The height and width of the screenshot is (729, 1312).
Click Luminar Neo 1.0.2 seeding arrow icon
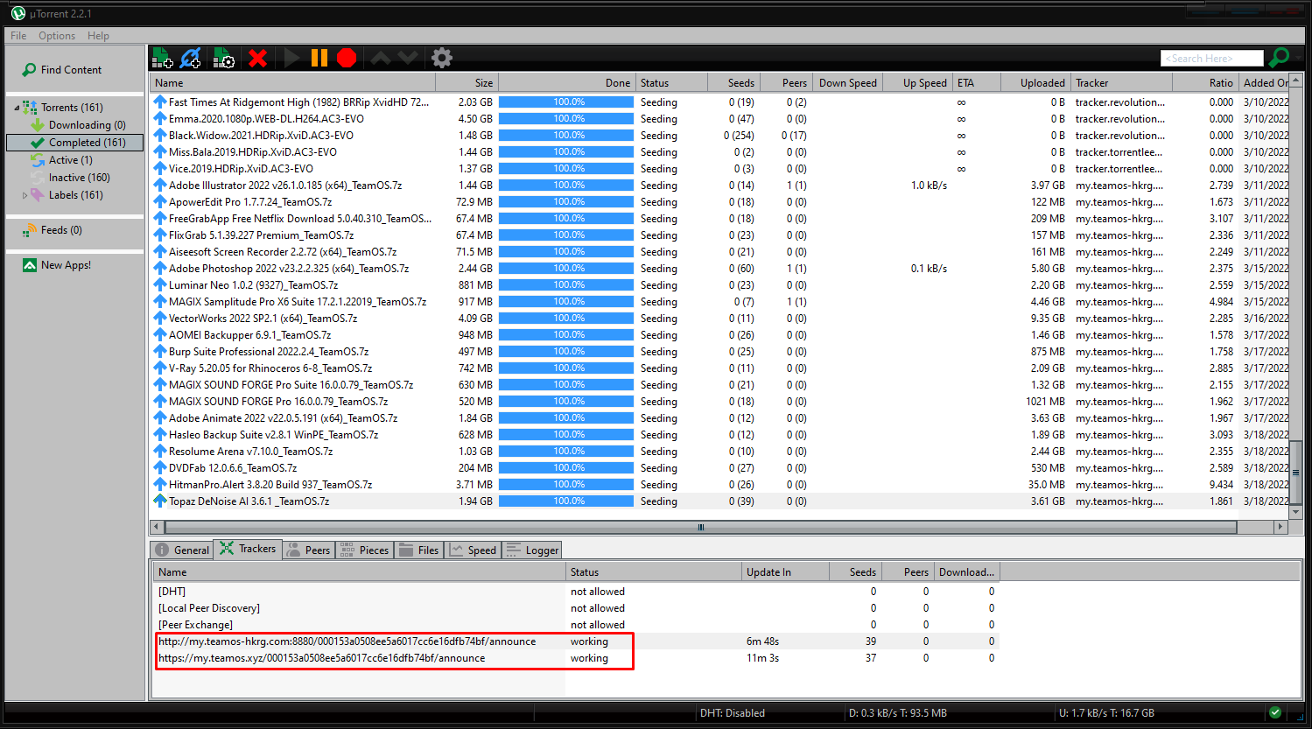click(160, 285)
